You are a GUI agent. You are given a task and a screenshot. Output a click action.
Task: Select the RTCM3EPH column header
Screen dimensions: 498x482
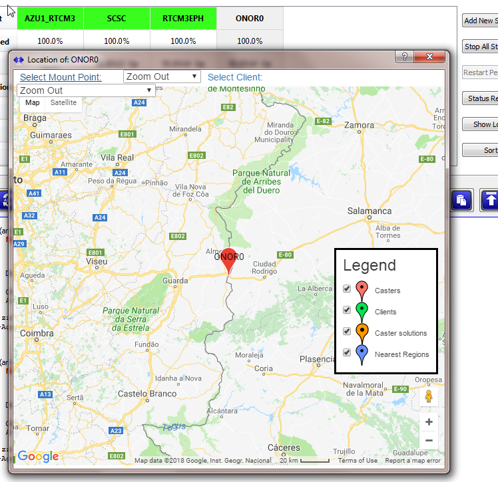point(183,19)
